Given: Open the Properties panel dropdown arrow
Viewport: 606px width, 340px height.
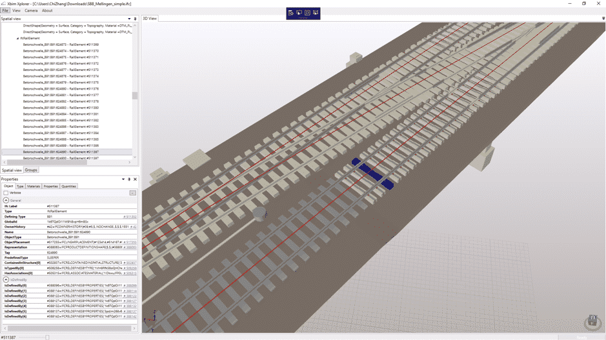Looking at the screenshot, I should (x=123, y=179).
